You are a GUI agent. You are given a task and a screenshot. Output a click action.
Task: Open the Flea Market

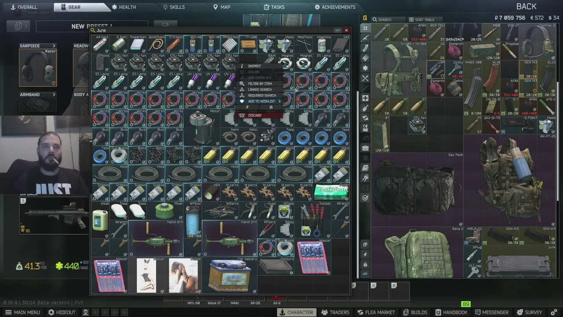376,312
